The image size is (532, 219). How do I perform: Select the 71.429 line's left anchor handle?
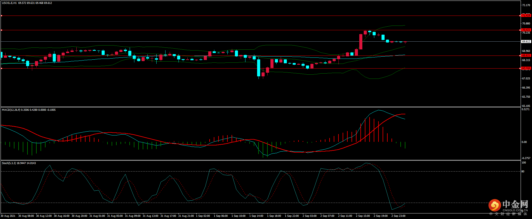click(x=1, y=16)
